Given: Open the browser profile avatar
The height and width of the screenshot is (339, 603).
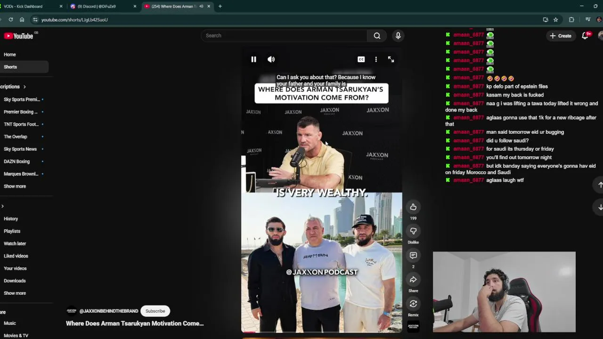Looking at the screenshot, I should click(x=599, y=20).
